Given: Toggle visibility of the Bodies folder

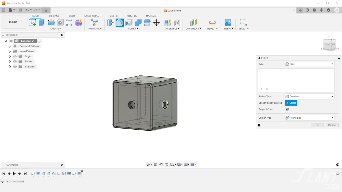Looking at the screenshot, I should (x=15, y=61).
